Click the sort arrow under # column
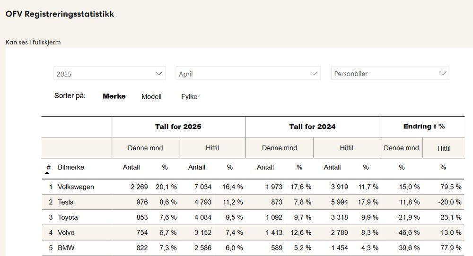Screen dimensions: 473x256 47,173
